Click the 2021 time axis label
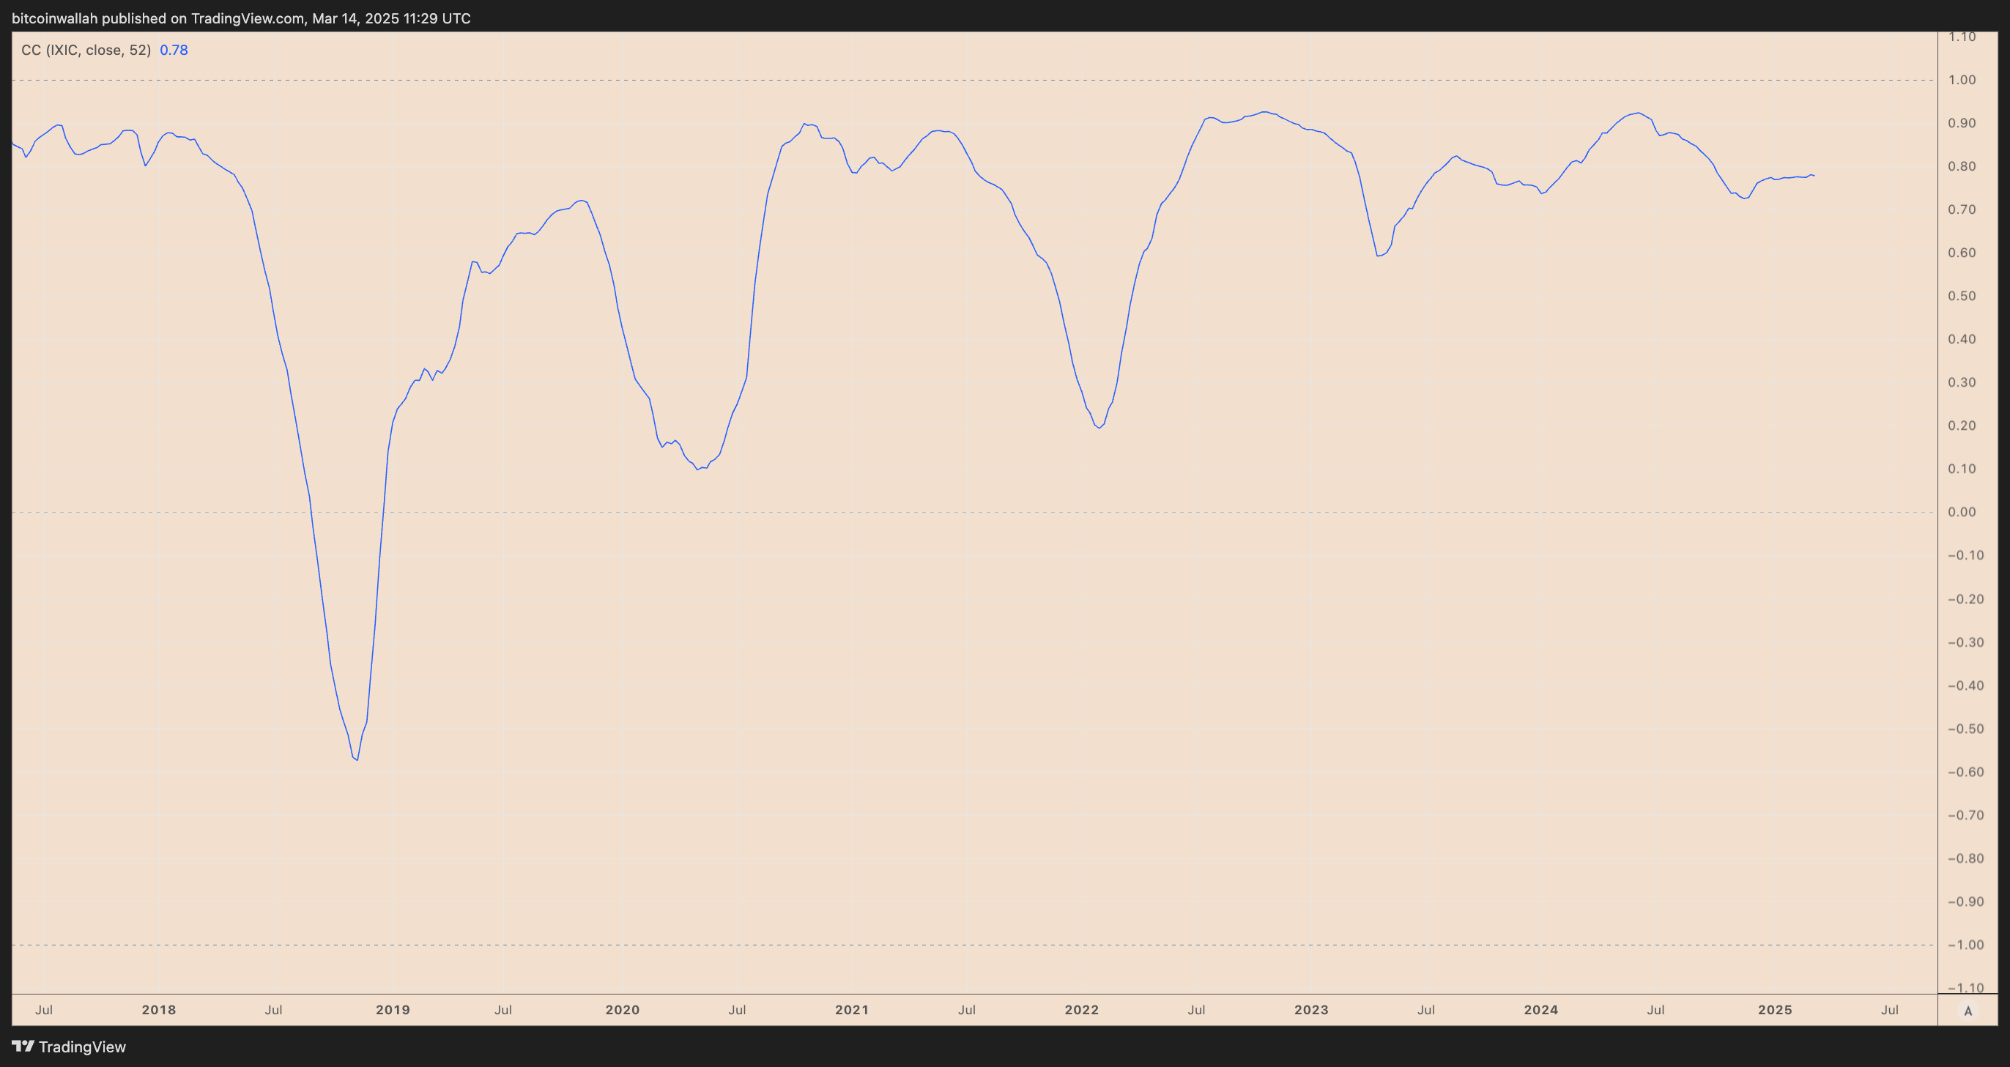The width and height of the screenshot is (2010, 1067). 851,1009
